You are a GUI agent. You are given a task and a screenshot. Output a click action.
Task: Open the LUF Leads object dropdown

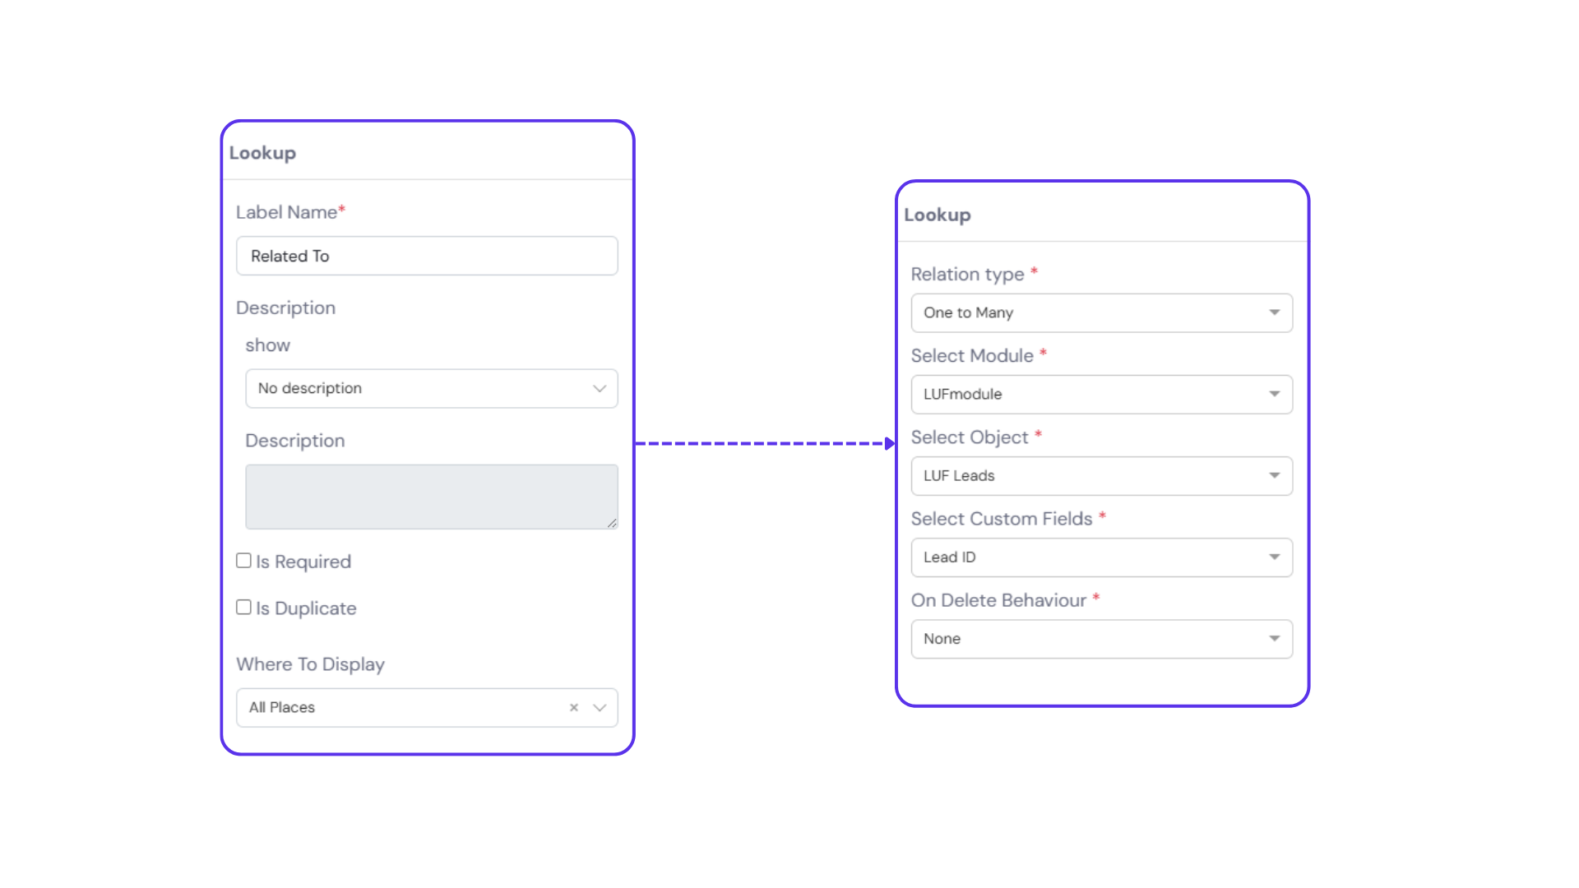pyautogui.click(x=1086, y=475)
